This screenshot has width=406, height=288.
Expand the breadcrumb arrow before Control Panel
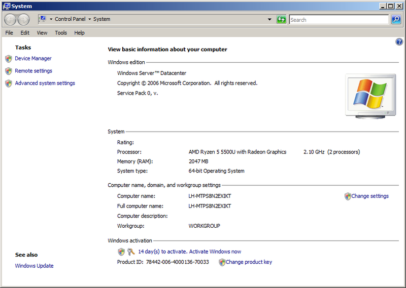pyautogui.click(x=51, y=20)
